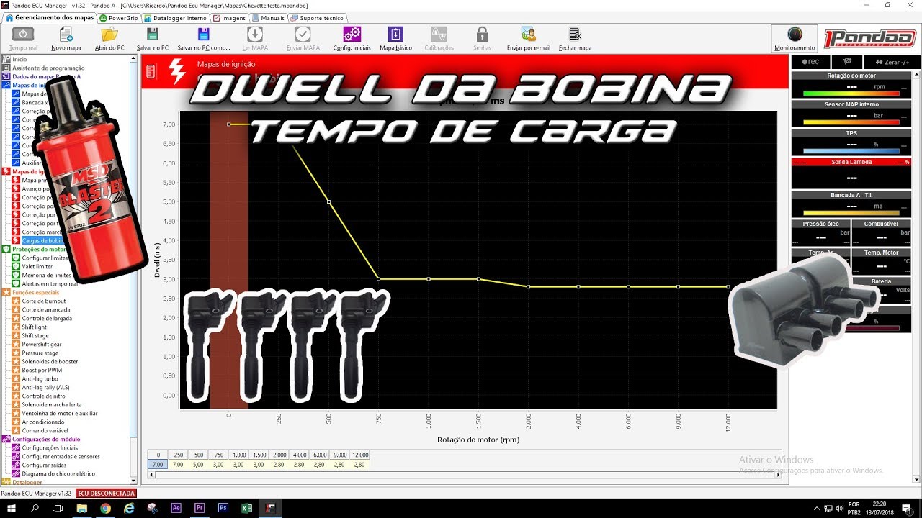Image resolution: width=922 pixels, height=518 pixels.
Task: Open the Monitoramento gauge button
Action: (795, 39)
